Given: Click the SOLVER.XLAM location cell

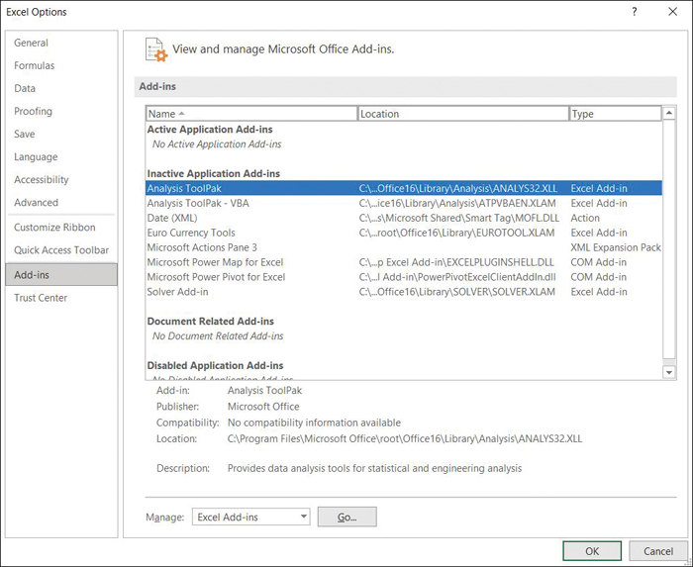Looking at the screenshot, I should [457, 292].
